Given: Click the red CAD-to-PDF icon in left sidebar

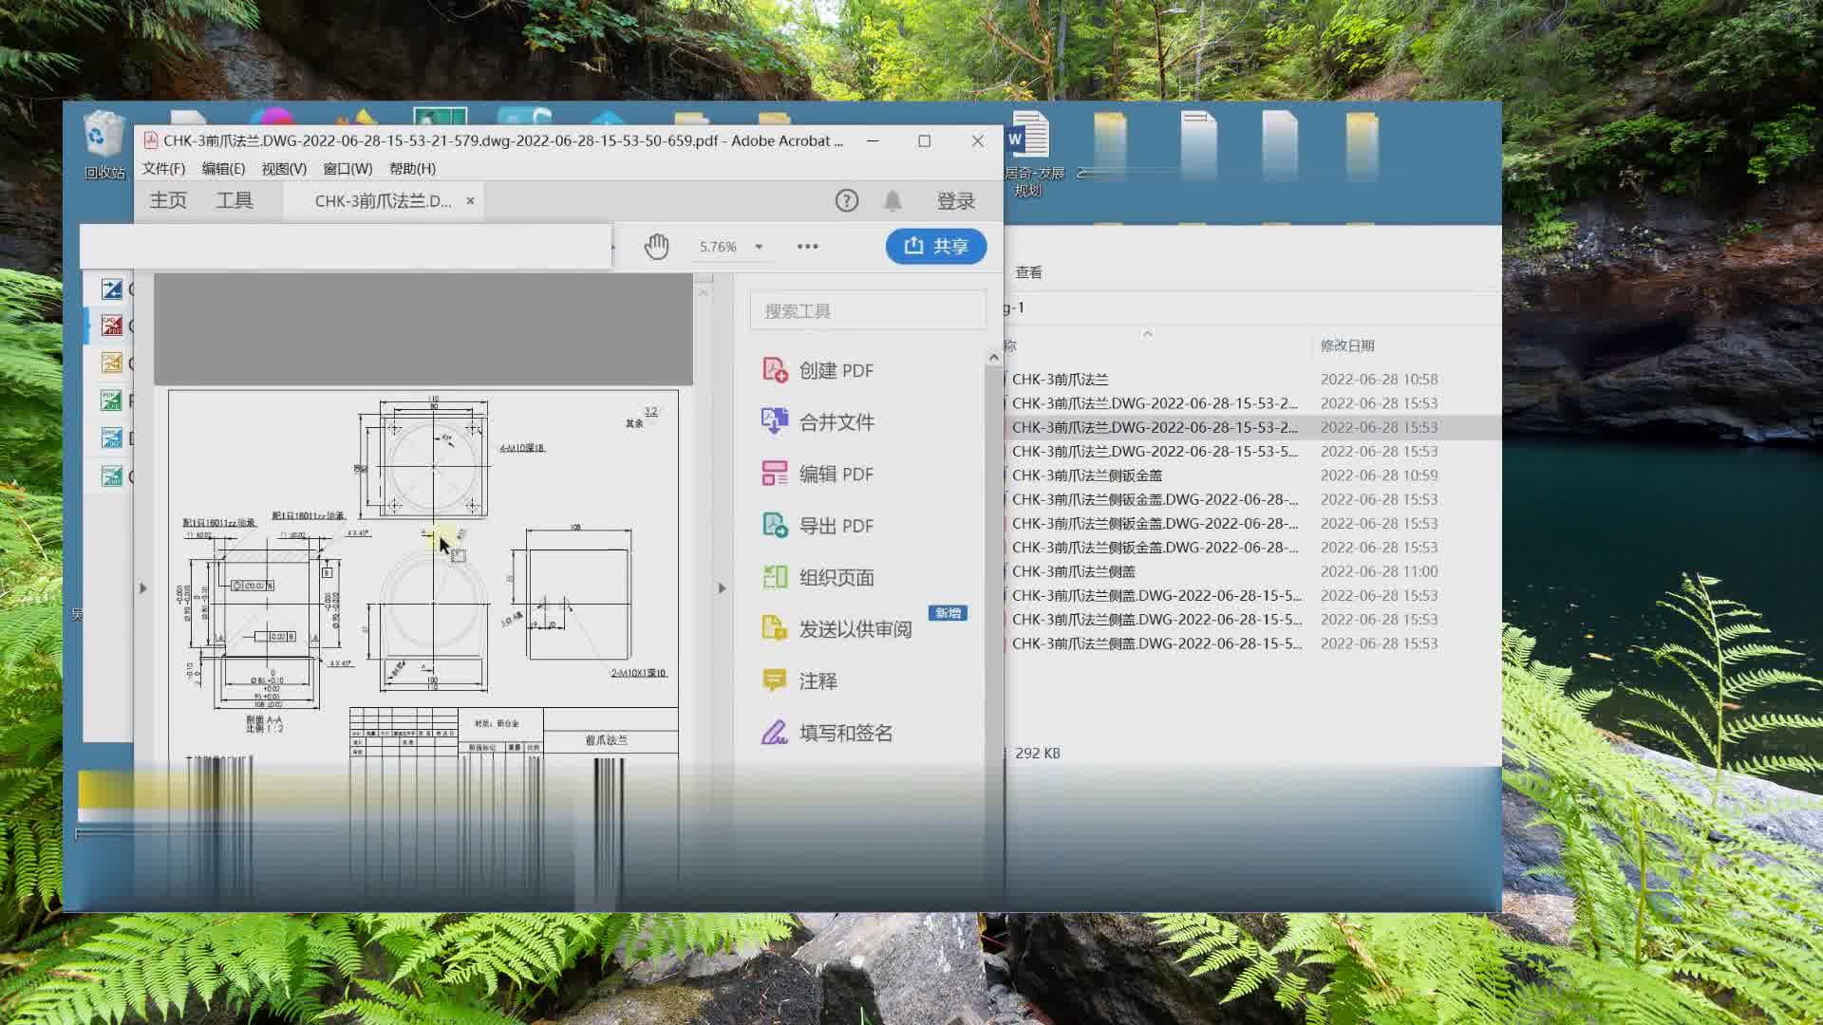Looking at the screenshot, I should click(x=112, y=326).
